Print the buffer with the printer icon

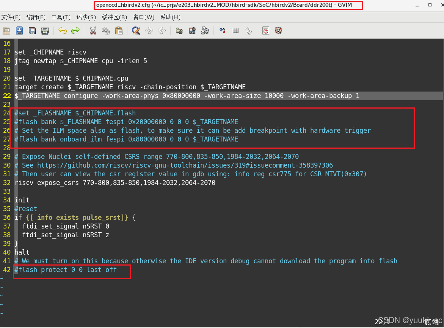45,31
